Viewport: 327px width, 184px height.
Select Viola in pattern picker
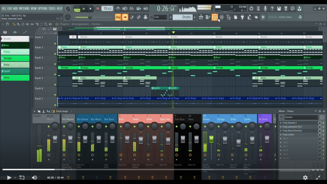coord(15,65)
